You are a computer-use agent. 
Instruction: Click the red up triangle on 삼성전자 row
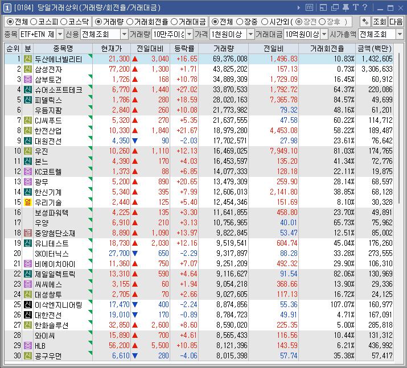click(135, 69)
